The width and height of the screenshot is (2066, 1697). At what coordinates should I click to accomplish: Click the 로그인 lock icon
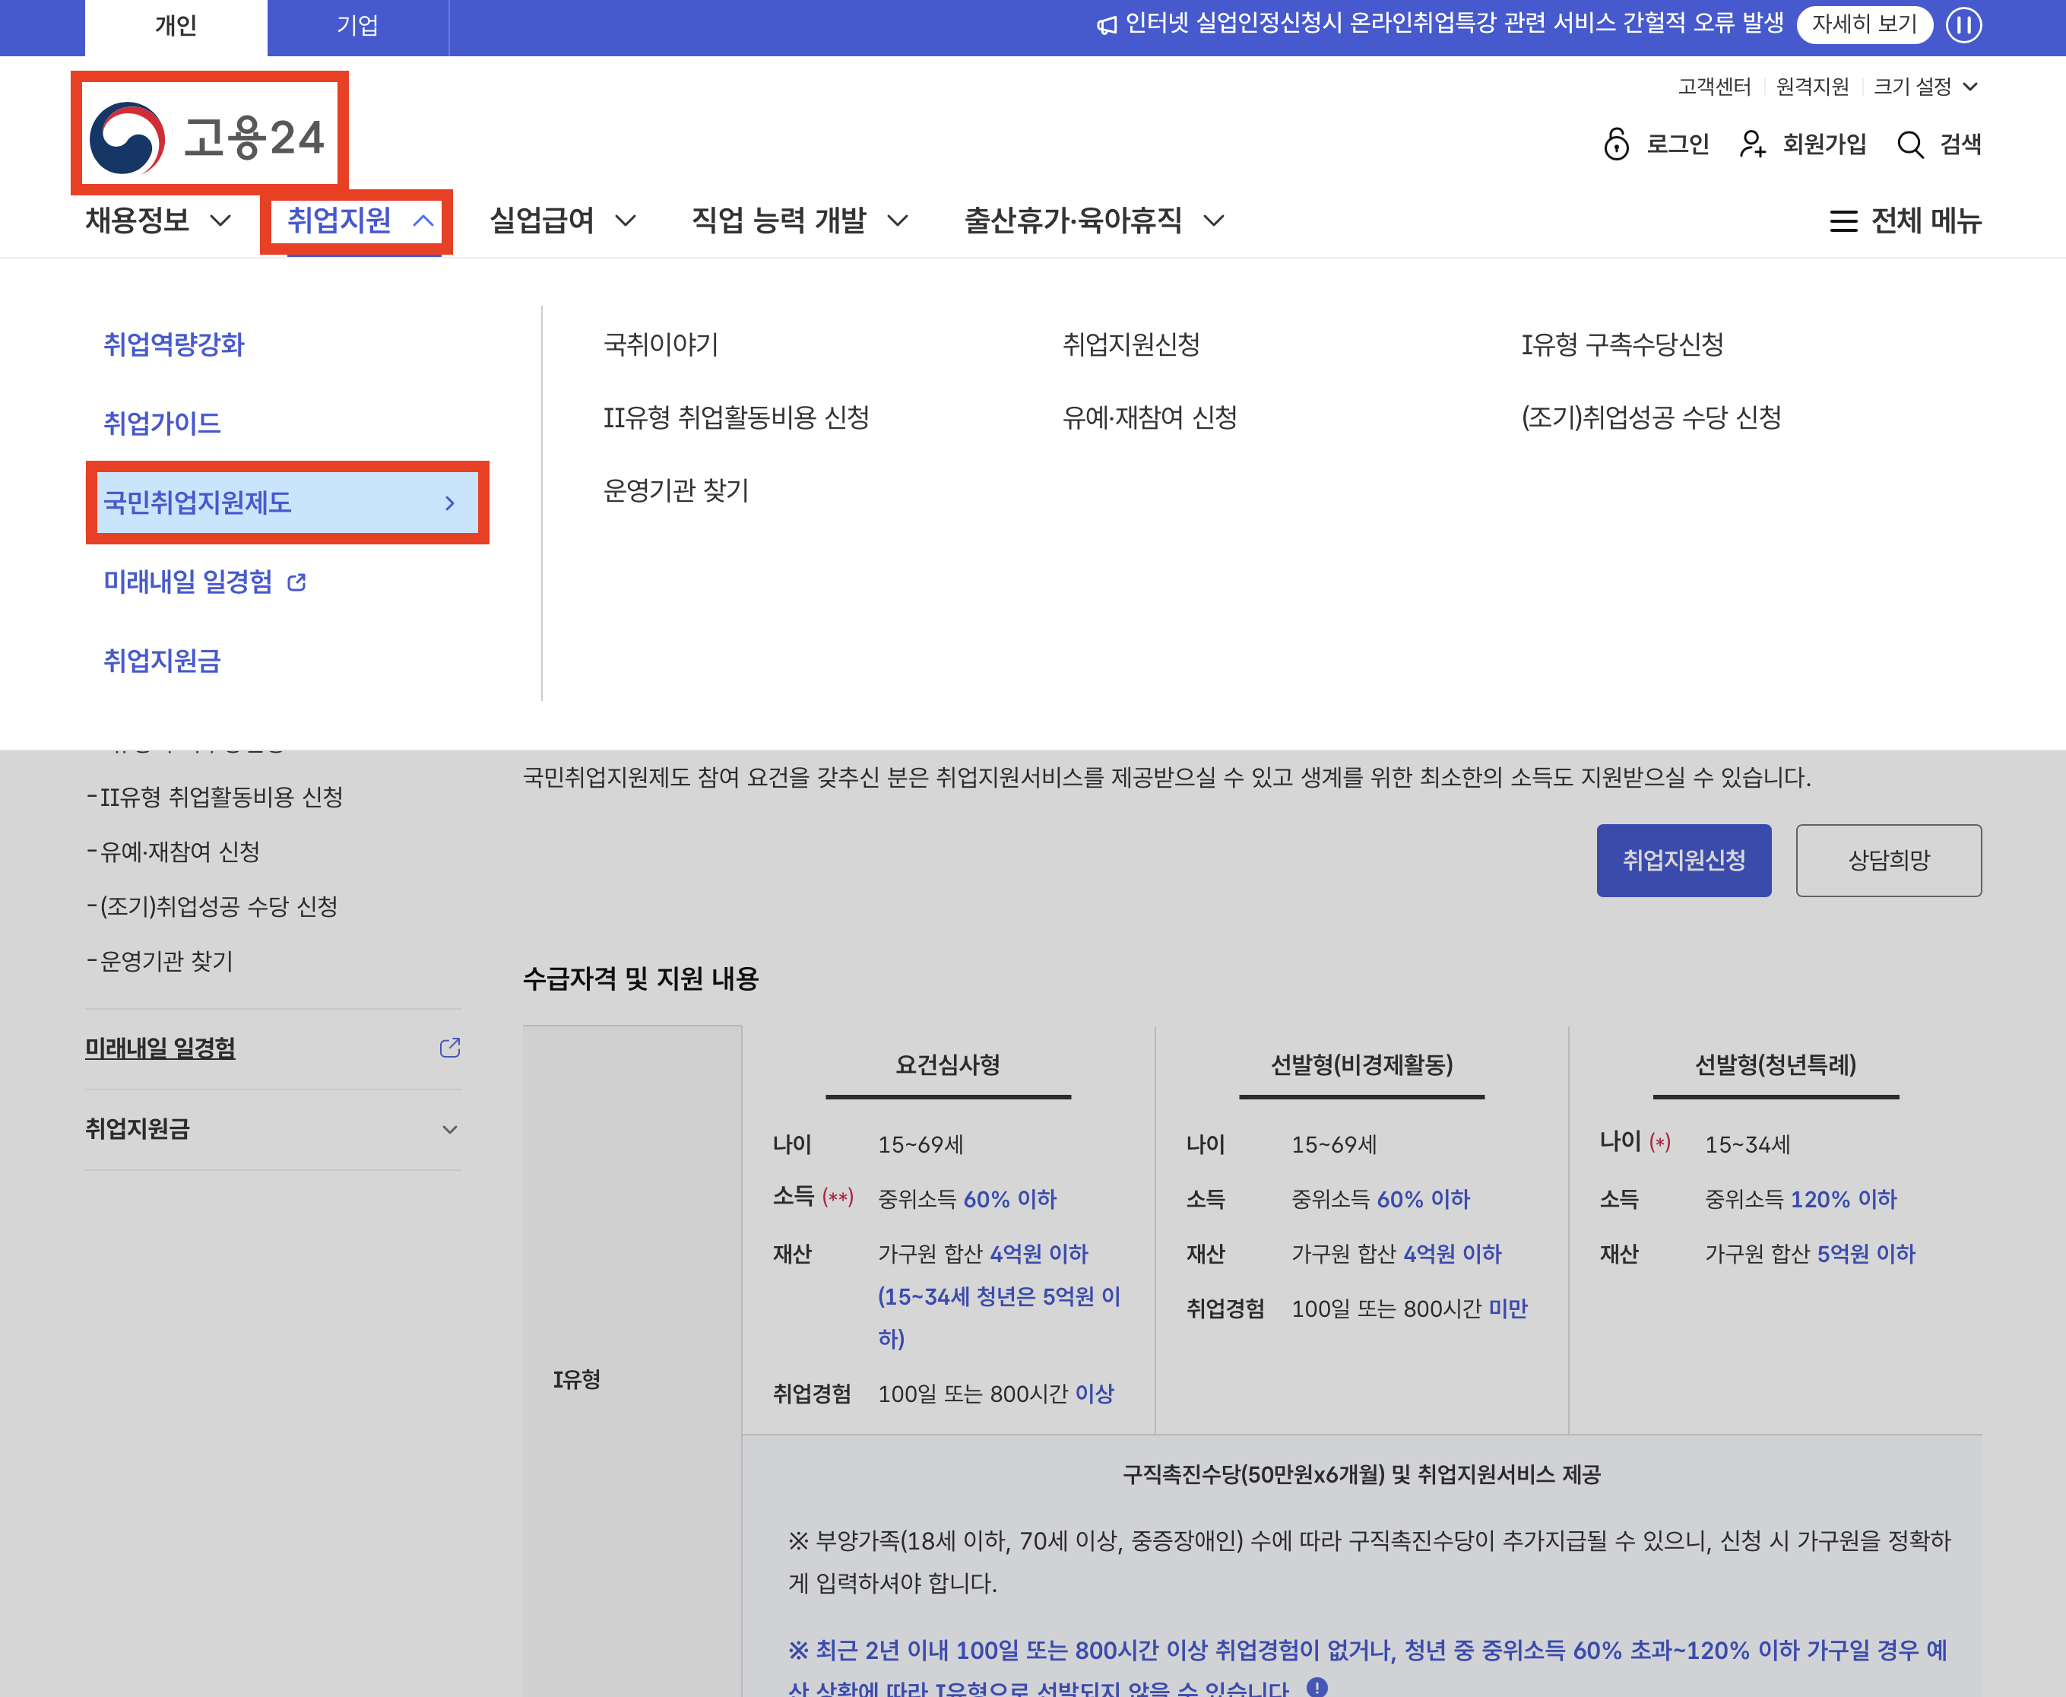[1617, 144]
